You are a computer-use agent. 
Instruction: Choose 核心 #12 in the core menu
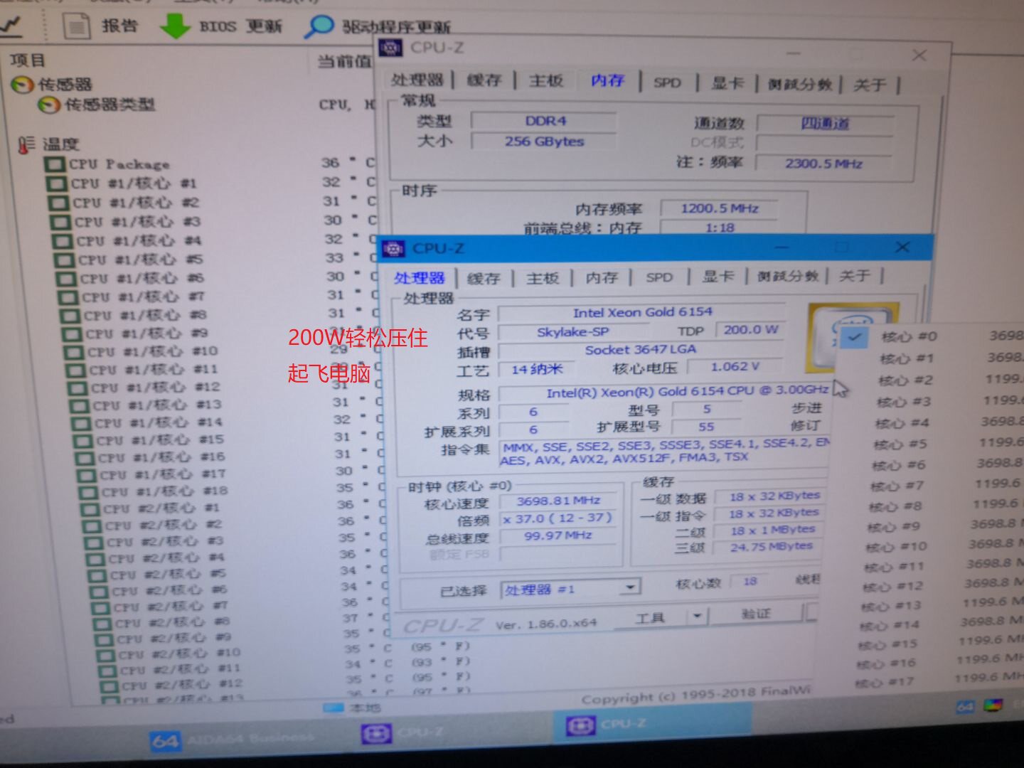892,586
